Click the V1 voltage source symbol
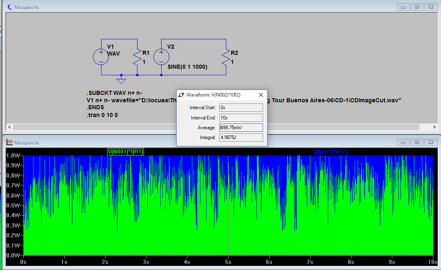The image size is (441, 270). 101,57
